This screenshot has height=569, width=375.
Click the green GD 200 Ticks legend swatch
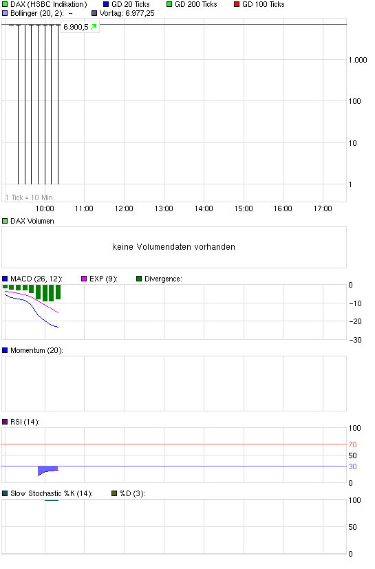tap(169, 4)
